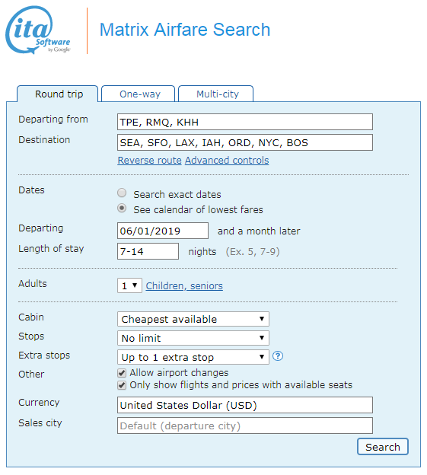Select See calendar of lowest fares
Image resolution: width=427 pixels, height=475 pixels.
coord(122,208)
